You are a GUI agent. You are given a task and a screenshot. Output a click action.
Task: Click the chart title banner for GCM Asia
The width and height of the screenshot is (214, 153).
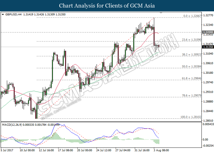tap(107, 6)
